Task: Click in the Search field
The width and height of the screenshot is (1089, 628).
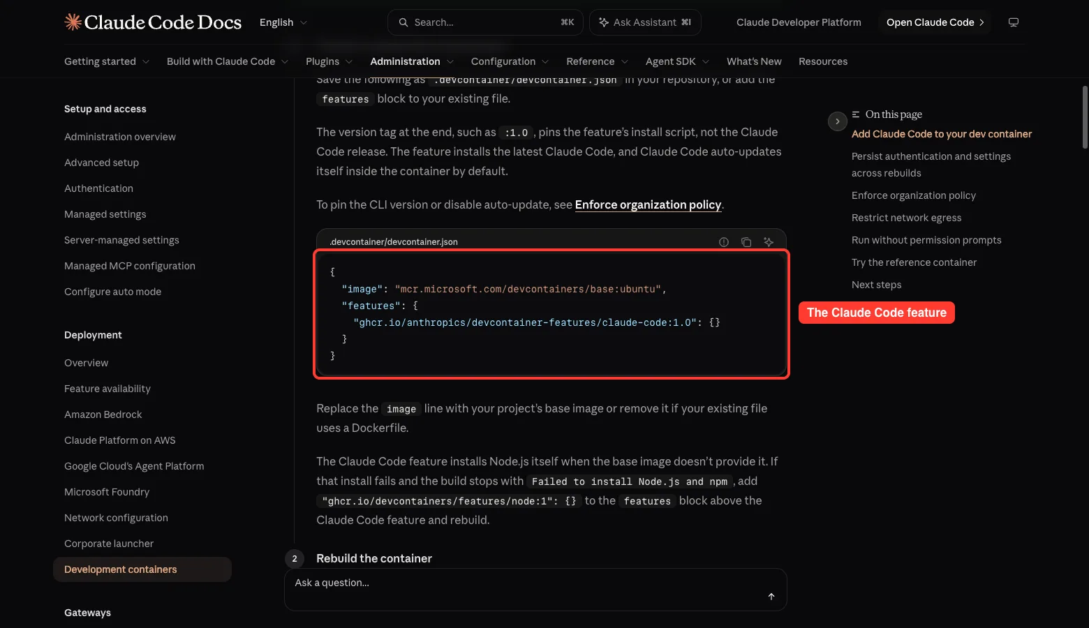Action: (x=485, y=22)
